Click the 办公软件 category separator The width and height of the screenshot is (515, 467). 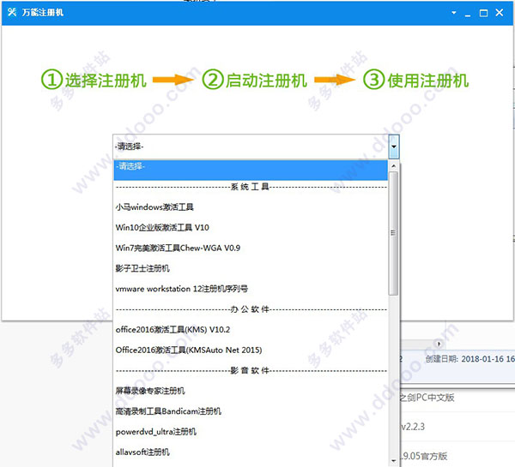[x=251, y=309]
